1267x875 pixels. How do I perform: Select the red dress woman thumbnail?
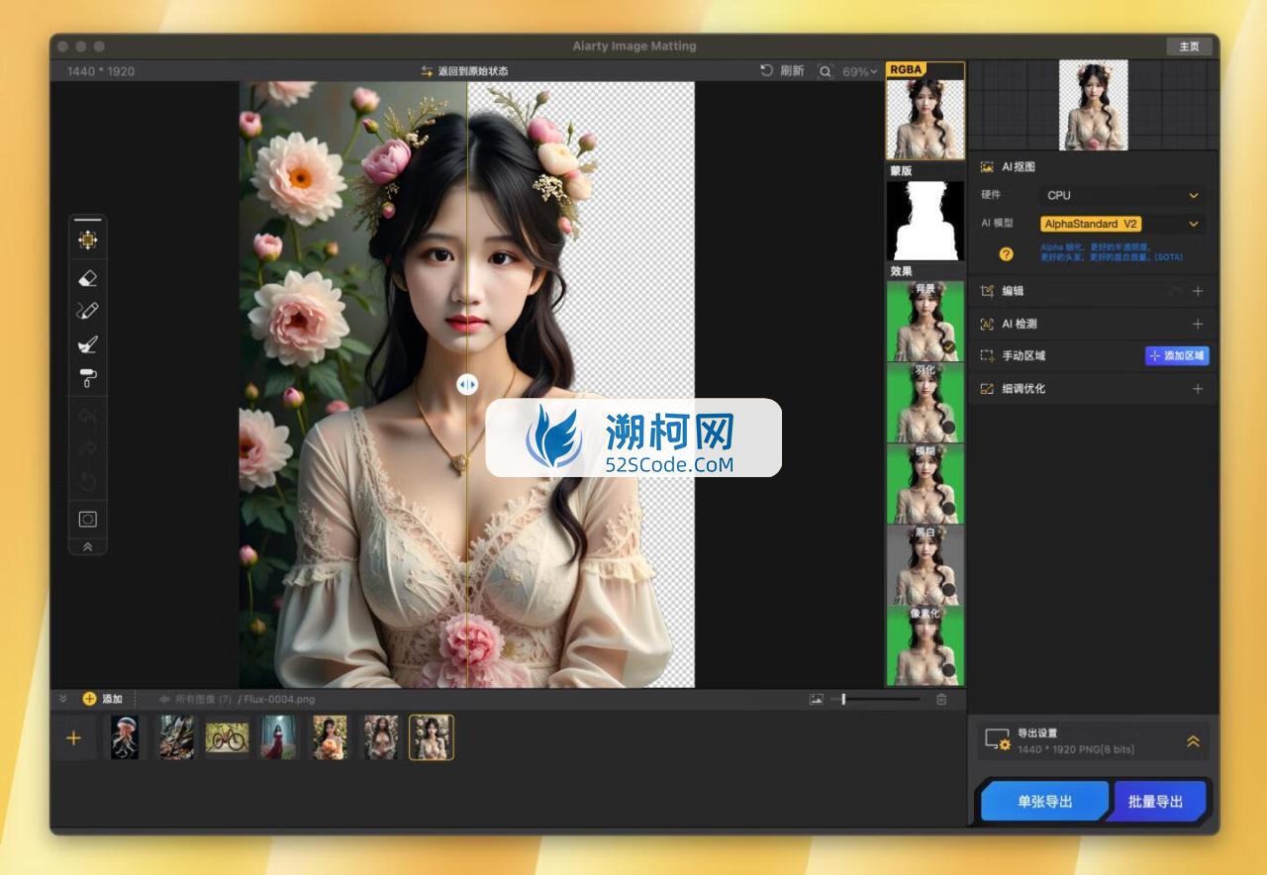278,737
